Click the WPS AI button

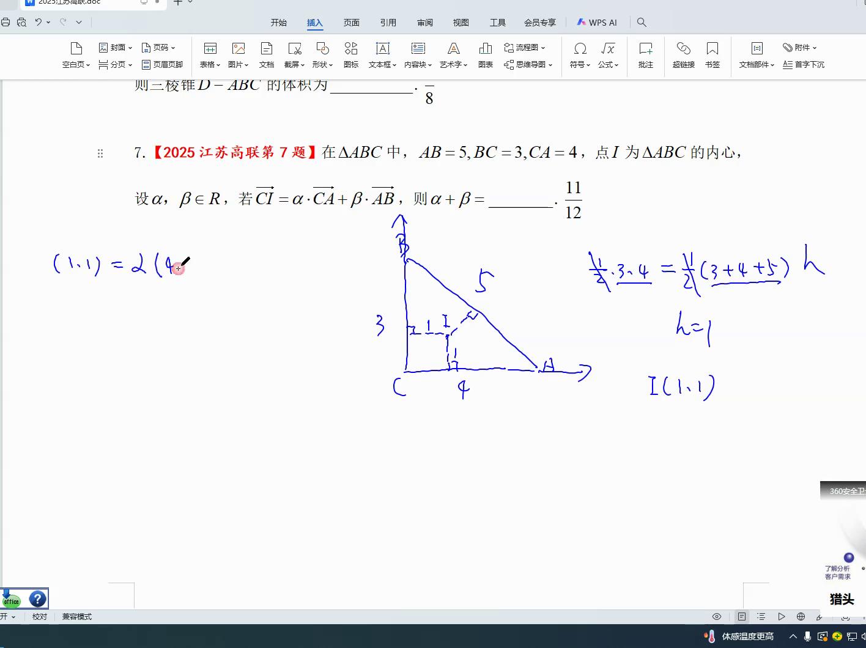click(597, 23)
